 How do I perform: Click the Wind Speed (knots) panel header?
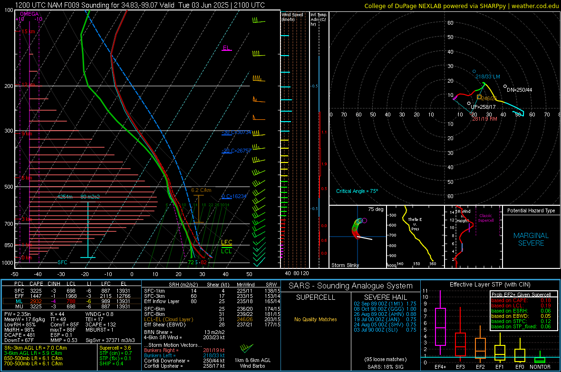click(x=292, y=17)
